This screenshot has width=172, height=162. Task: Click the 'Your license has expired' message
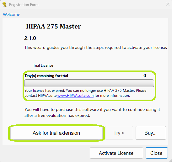[85, 93]
